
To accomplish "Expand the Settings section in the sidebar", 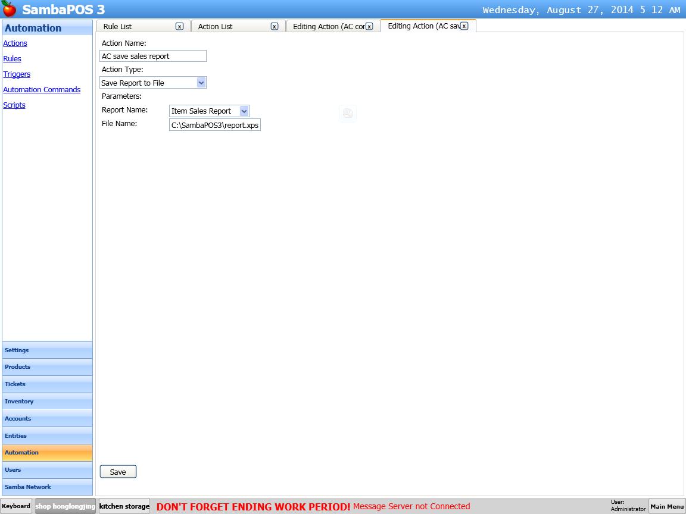I will [46, 350].
